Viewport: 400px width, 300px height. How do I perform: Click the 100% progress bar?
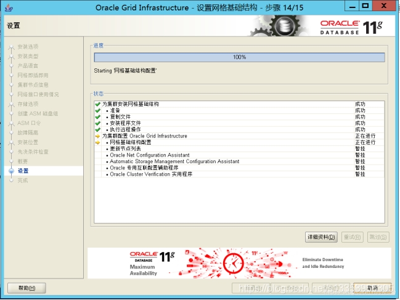(x=239, y=57)
